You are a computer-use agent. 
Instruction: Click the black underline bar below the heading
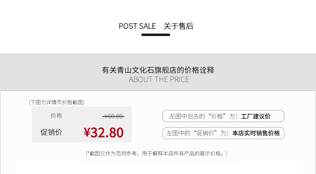(156, 35)
